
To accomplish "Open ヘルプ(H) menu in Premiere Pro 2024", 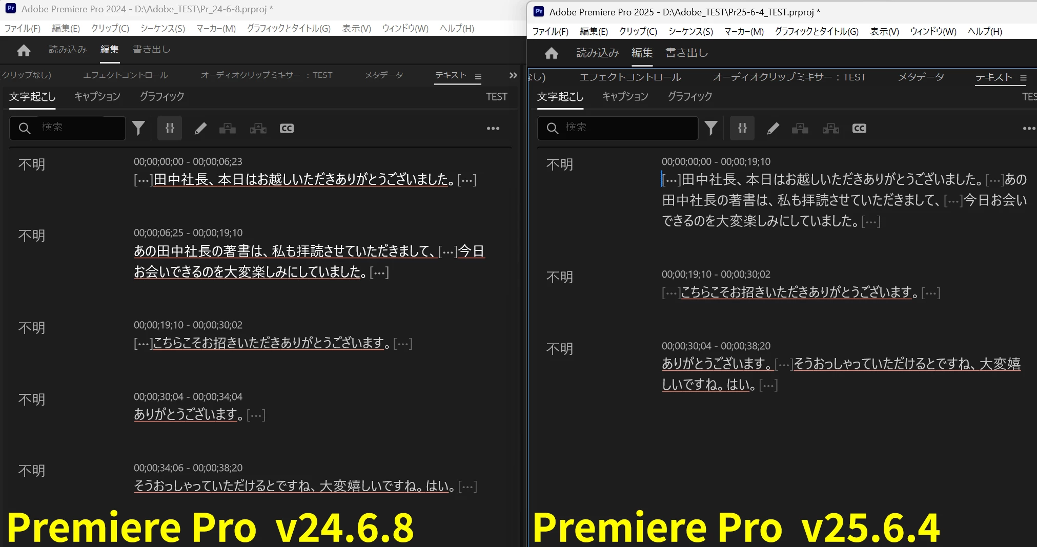I will coord(457,29).
